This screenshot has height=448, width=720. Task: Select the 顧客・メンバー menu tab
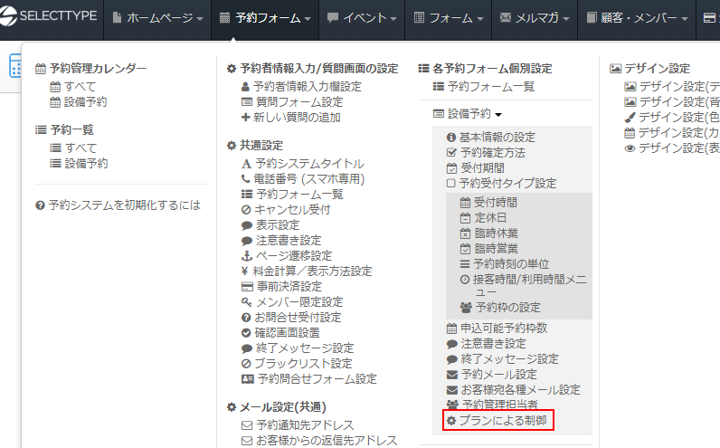tap(637, 18)
